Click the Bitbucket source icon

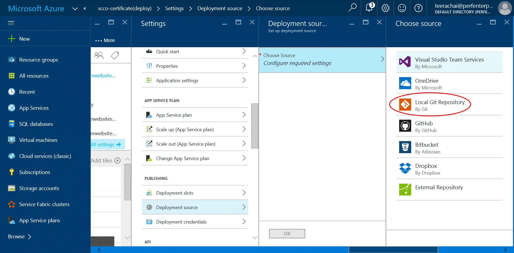point(405,147)
